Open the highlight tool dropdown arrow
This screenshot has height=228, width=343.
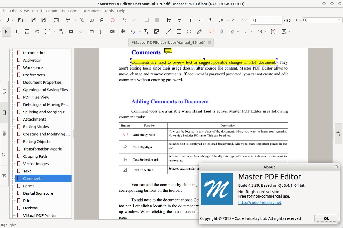point(238,31)
